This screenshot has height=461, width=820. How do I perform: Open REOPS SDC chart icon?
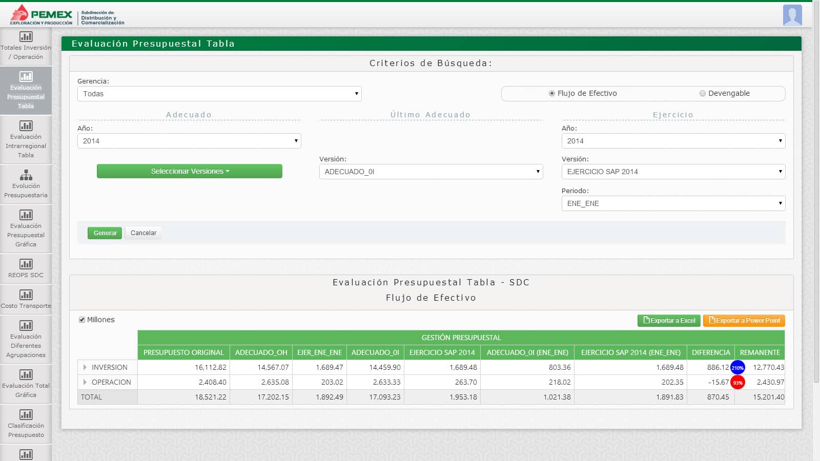pyautogui.click(x=26, y=264)
